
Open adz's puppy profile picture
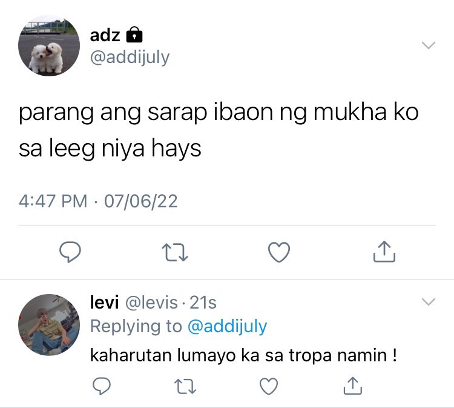tap(49, 45)
